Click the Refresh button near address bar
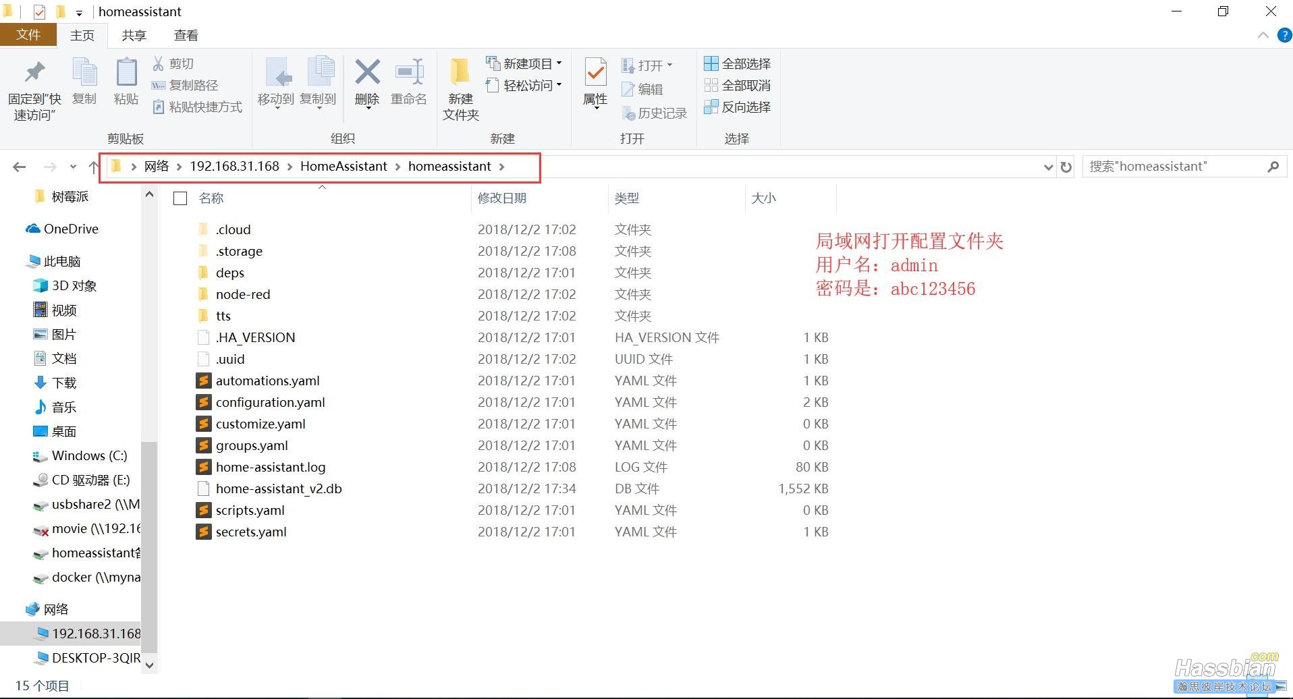This screenshot has width=1293, height=699. (1066, 167)
